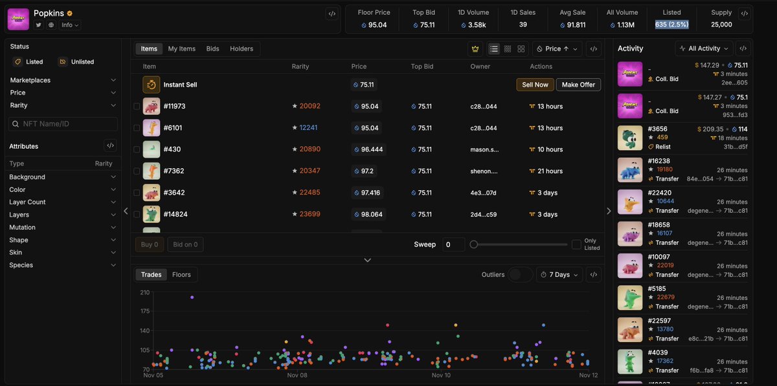Click the Buy 0 button
This screenshot has height=386, width=777.
click(150, 244)
